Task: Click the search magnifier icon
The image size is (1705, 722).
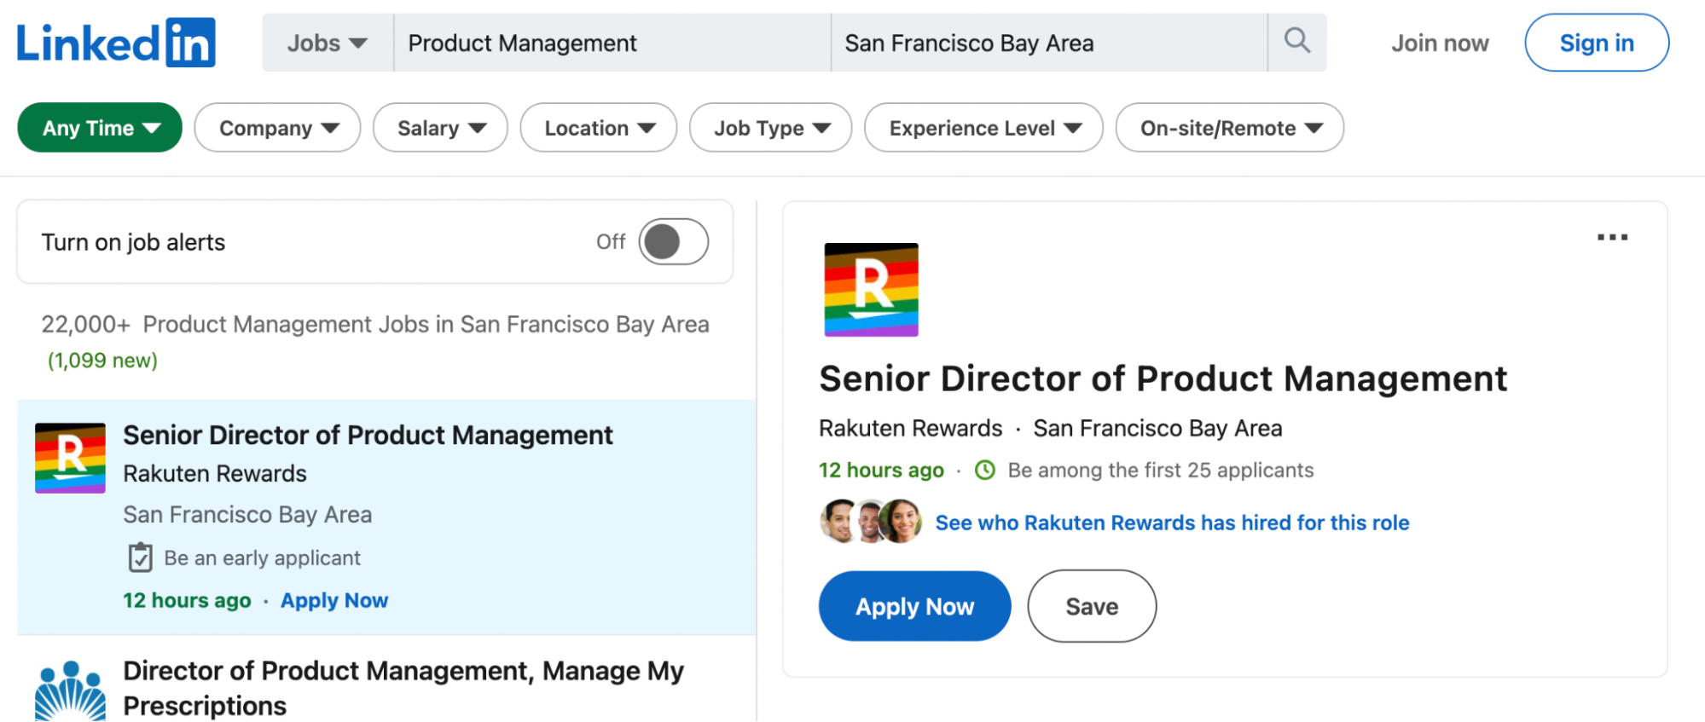Action: (1297, 41)
